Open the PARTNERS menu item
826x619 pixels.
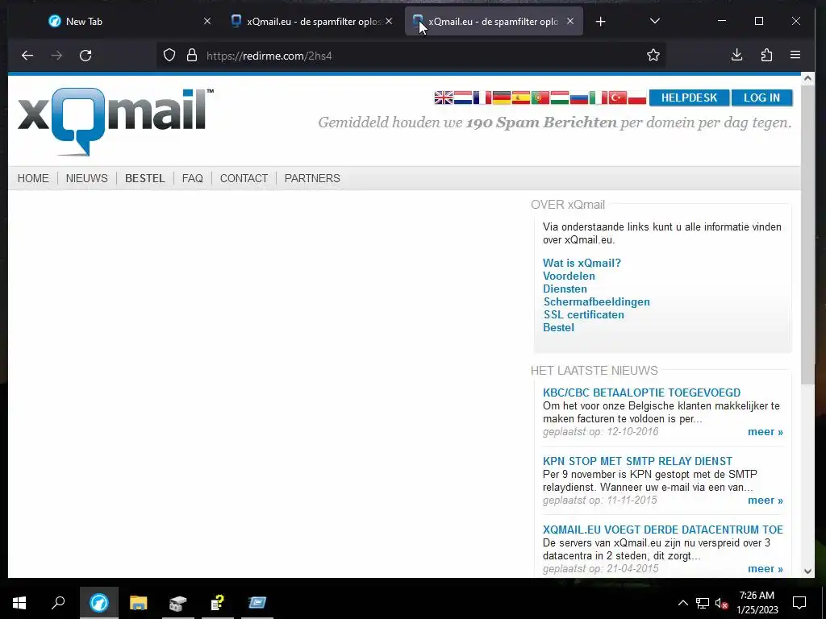point(312,178)
